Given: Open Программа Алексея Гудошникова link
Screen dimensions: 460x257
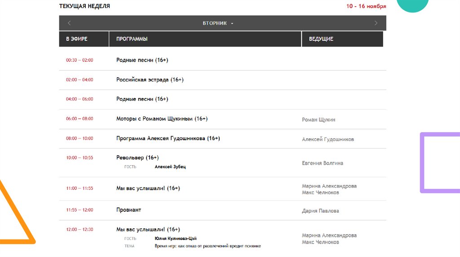Looking at the screenshot, I should (168, 138).
